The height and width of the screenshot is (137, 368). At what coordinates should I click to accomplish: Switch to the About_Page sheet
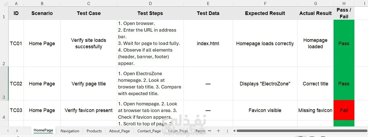pyautogui.click(x=119, y=131)
